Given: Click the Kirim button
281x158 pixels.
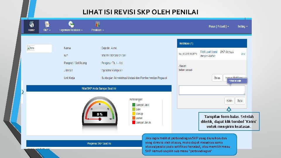Looking at the screenshot, I should point(229,101).
